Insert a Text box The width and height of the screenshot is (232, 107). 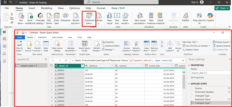coord(117,19)
